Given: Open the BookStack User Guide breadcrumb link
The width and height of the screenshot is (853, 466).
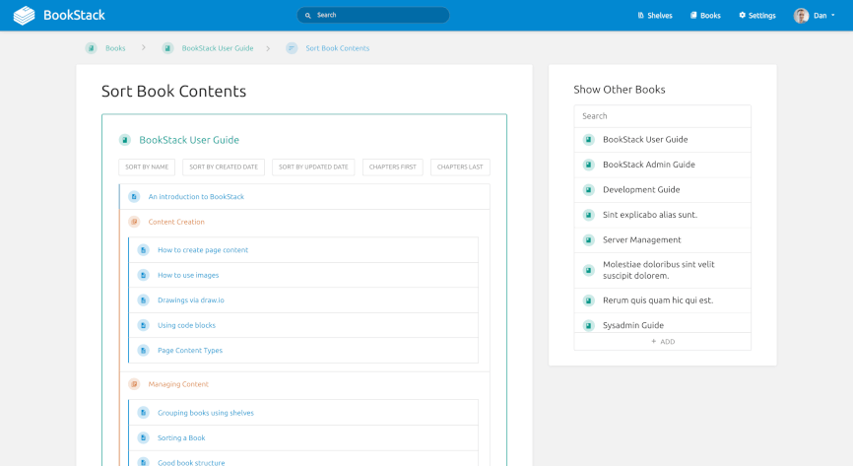Looking at the screenshot, I should (x=218, y=48).
